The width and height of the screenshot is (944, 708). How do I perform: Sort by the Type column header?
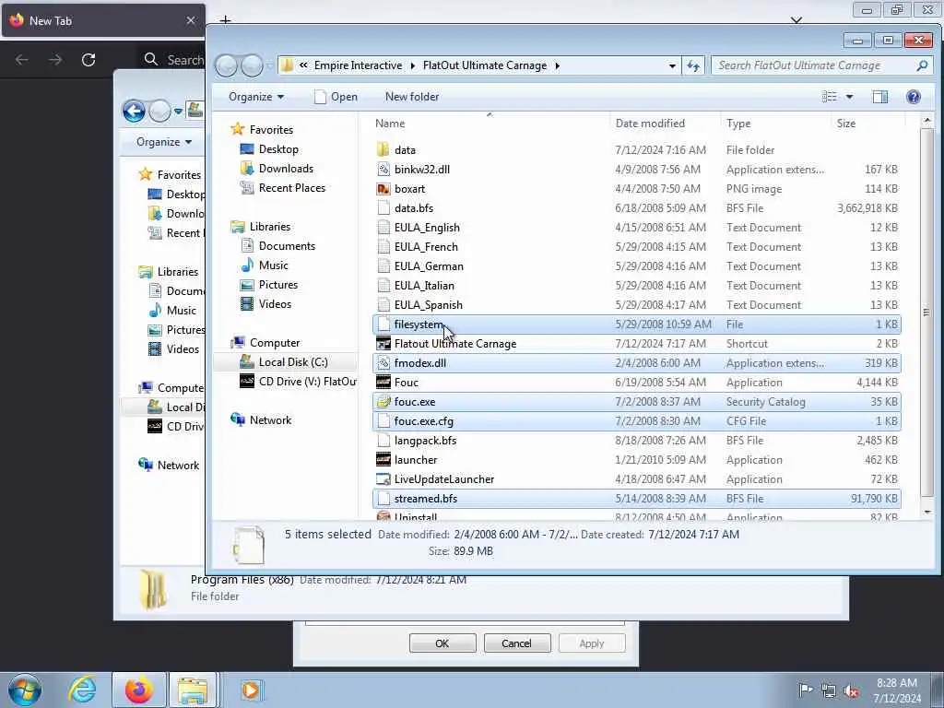pos(774,124)
